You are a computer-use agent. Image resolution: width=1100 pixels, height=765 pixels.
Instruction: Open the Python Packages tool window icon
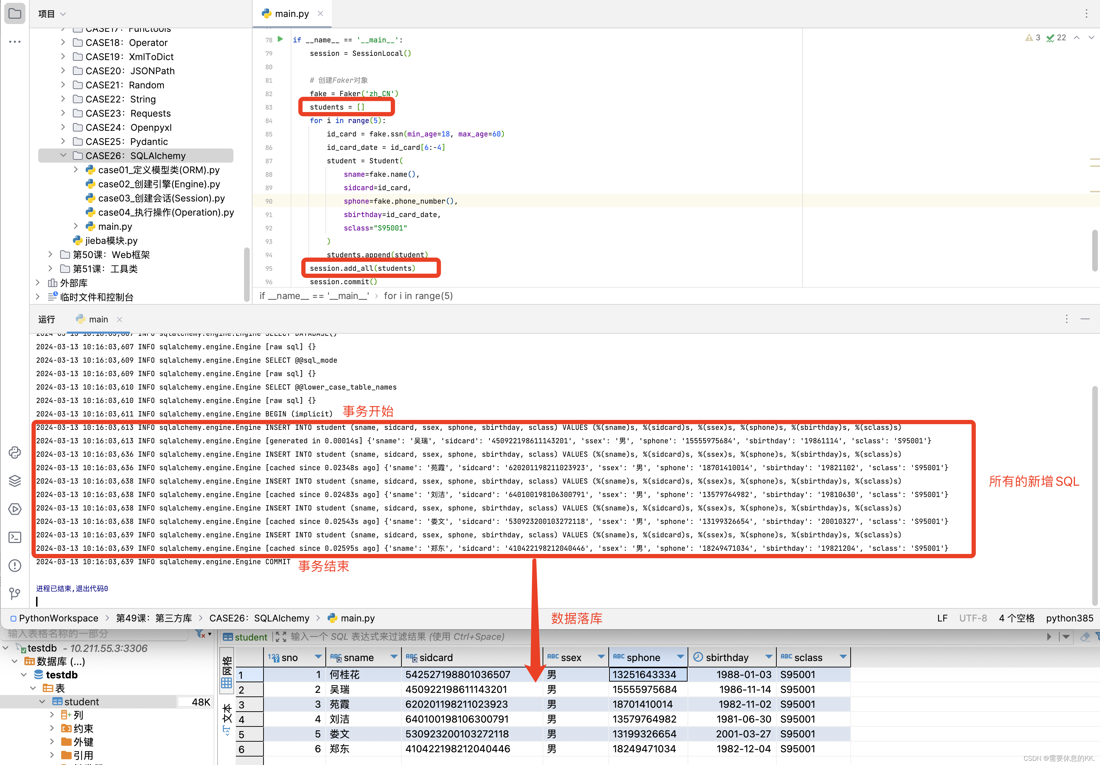15,452
